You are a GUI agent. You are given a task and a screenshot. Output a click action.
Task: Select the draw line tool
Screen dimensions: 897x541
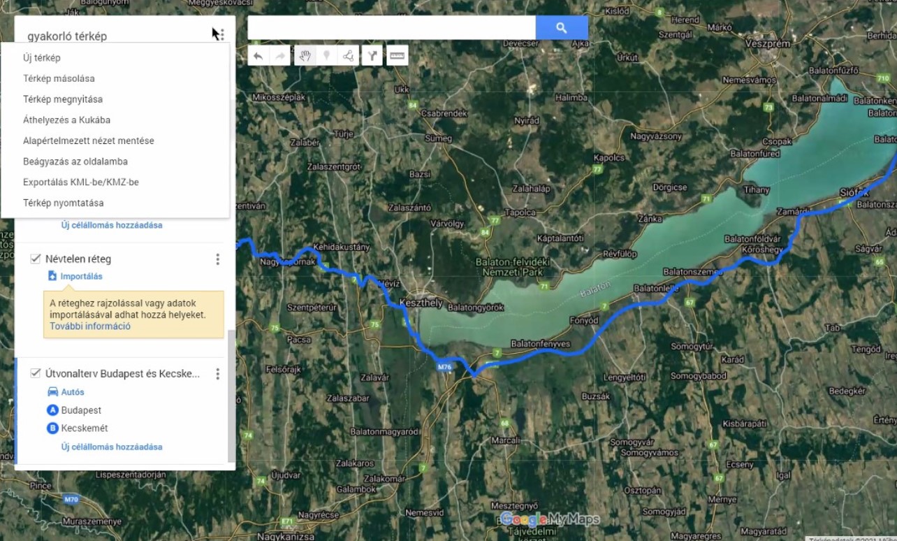[348, 56]
